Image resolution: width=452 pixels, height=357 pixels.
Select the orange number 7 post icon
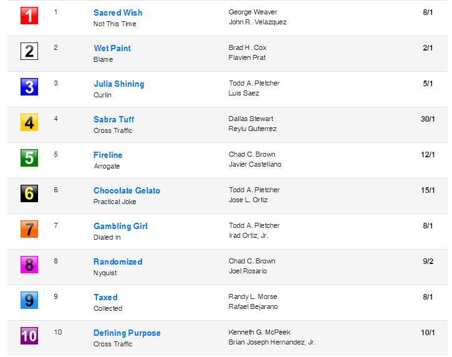29,229
